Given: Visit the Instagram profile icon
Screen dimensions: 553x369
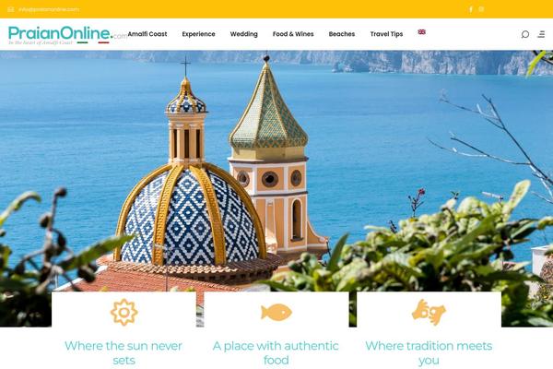Looking at the screenshot, I should 481,9.
